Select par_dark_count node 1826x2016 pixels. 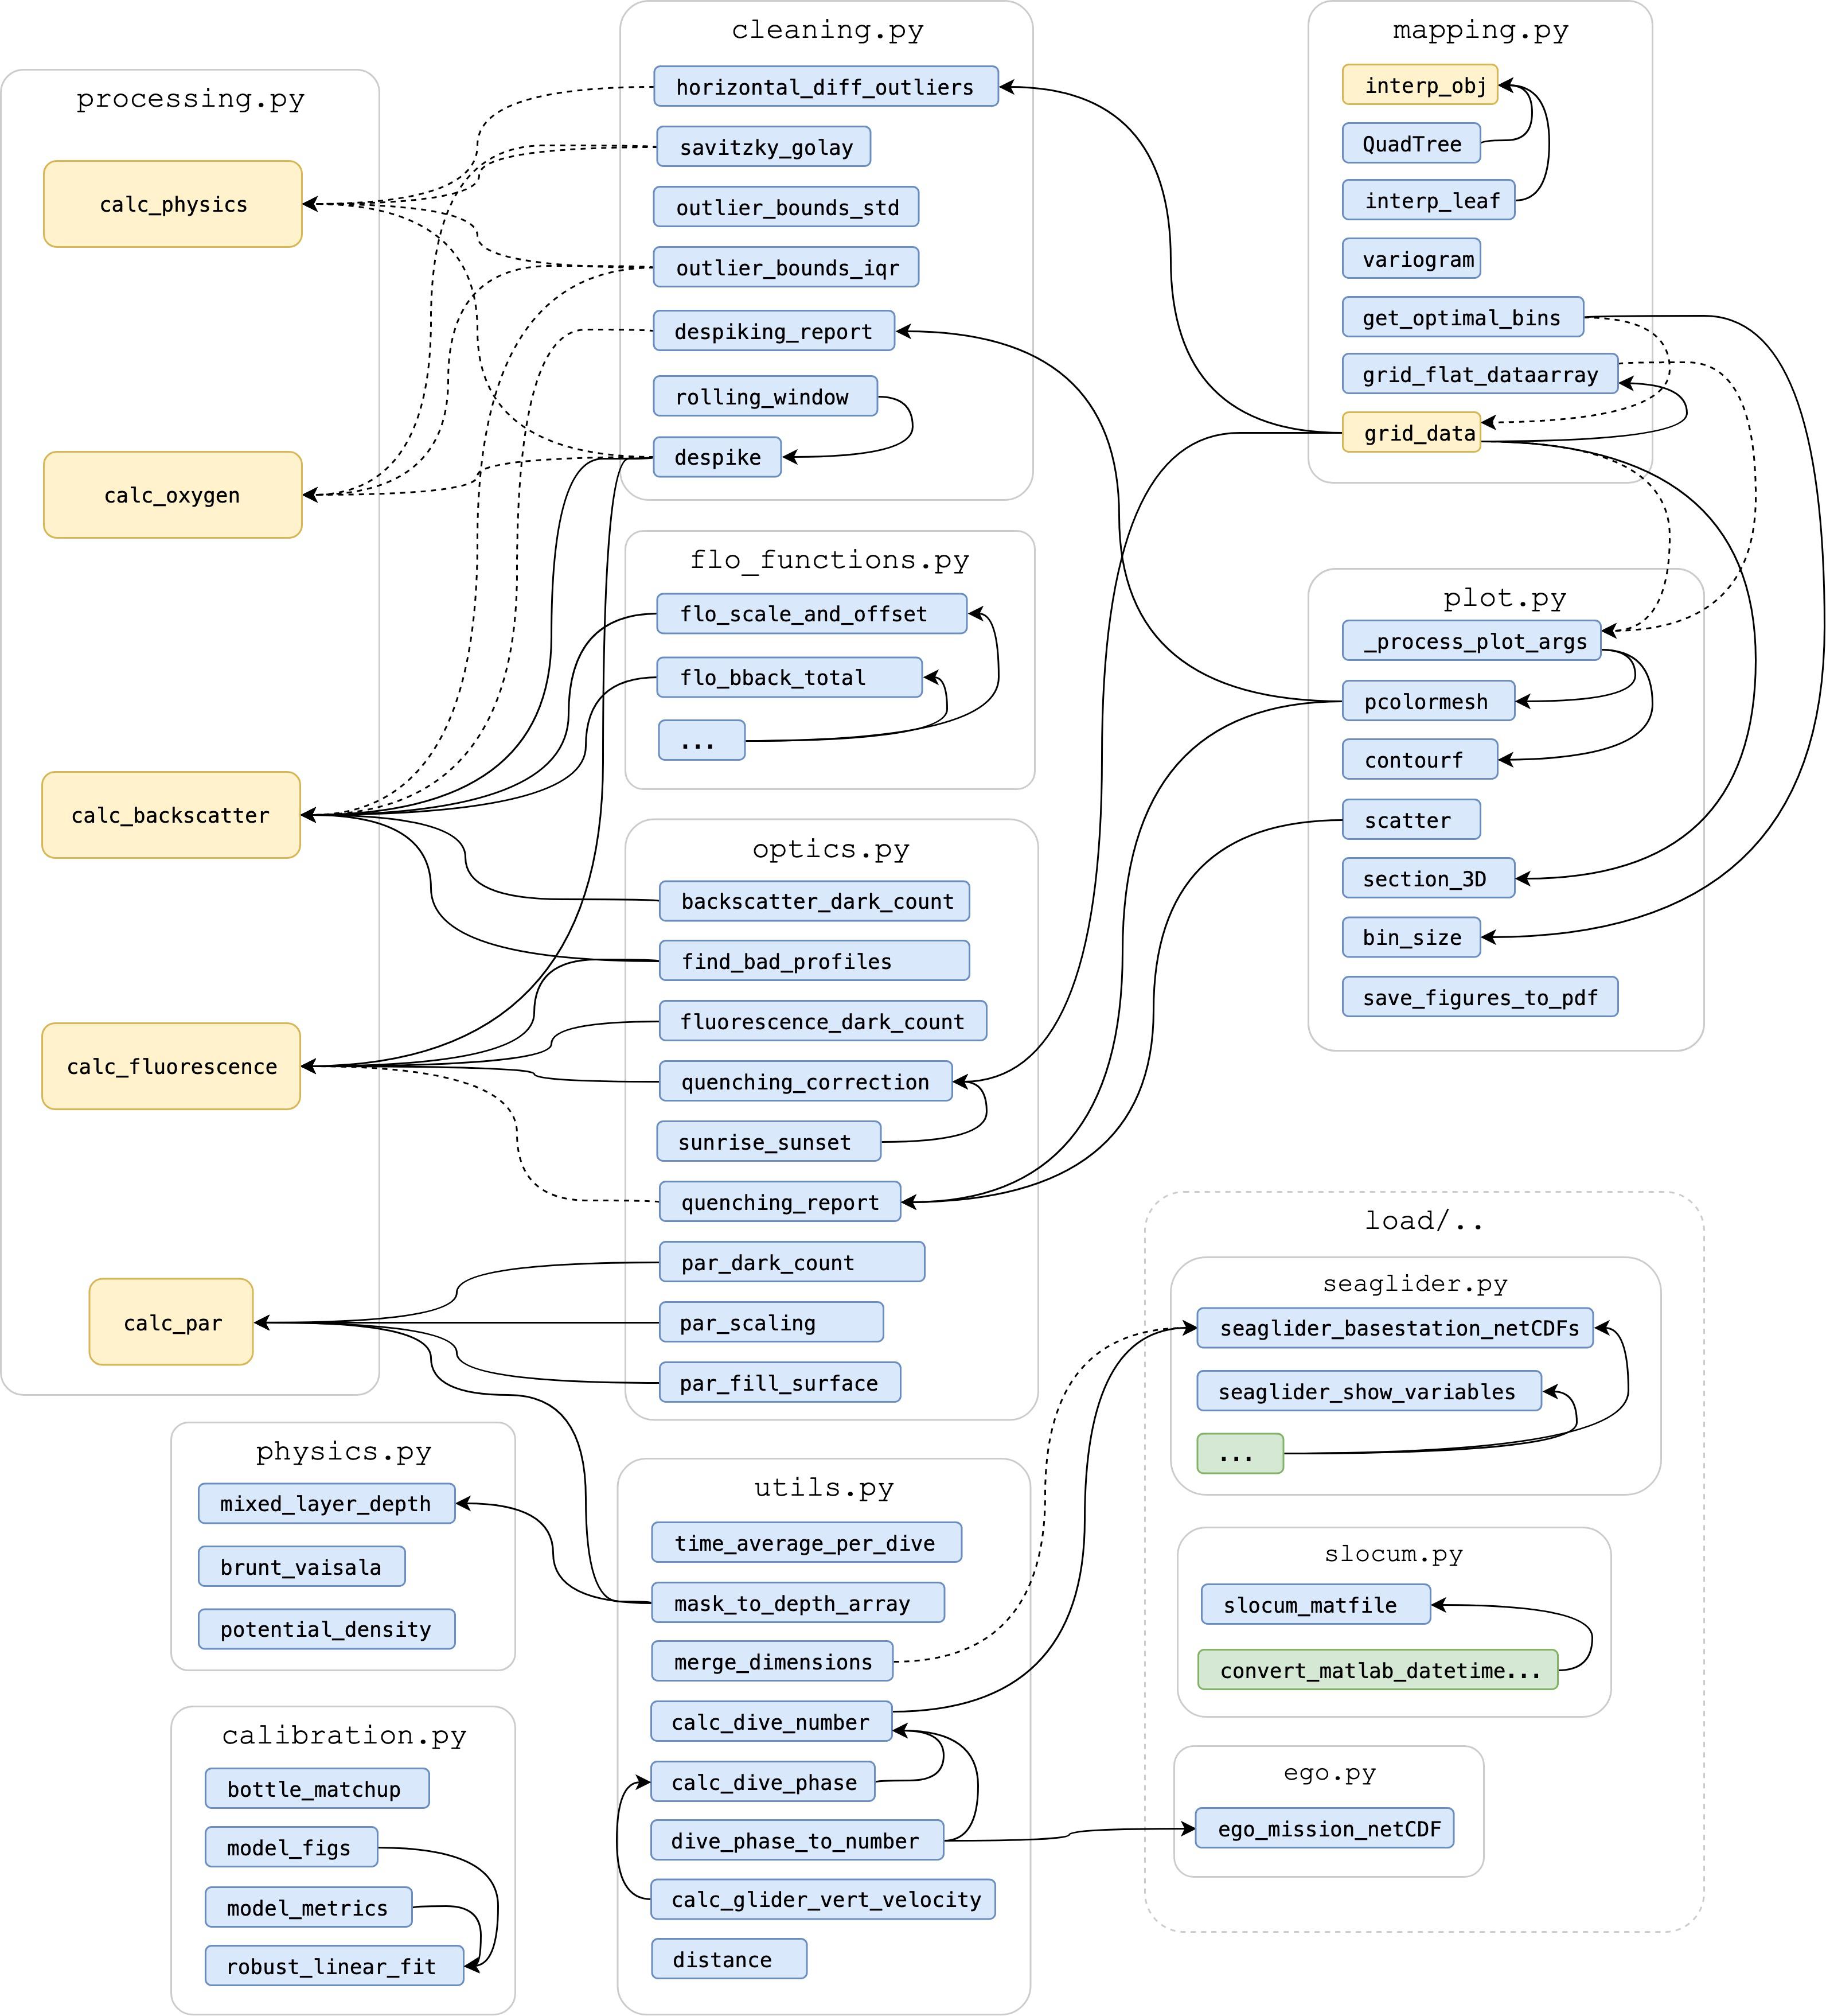(x=791, y=1262)
